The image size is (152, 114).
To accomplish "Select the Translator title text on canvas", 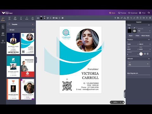I will 93,69.
